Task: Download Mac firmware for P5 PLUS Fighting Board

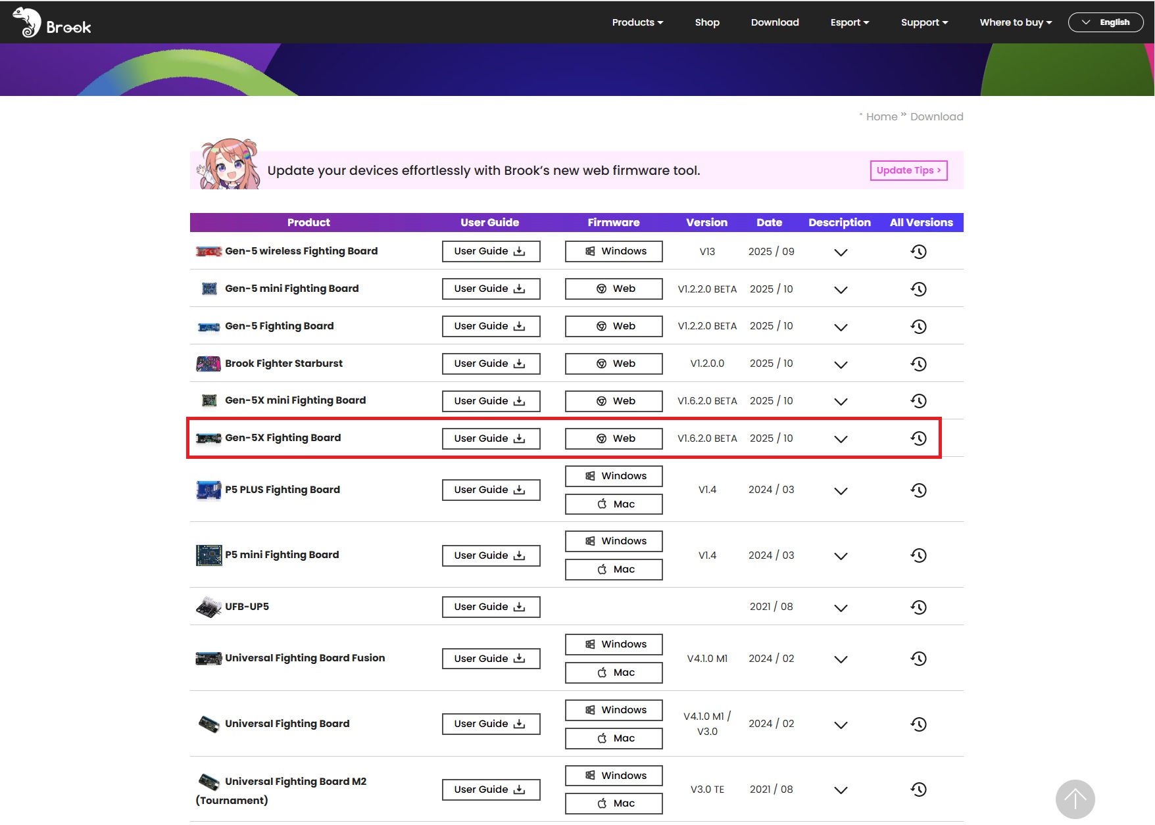Action: pos(614,504)
